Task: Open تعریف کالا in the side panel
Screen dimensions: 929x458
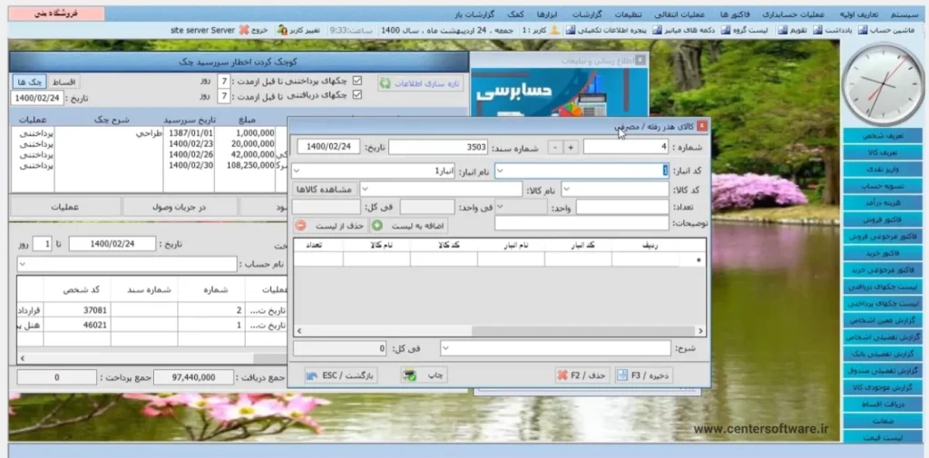Action: click(x=883, y=153)
